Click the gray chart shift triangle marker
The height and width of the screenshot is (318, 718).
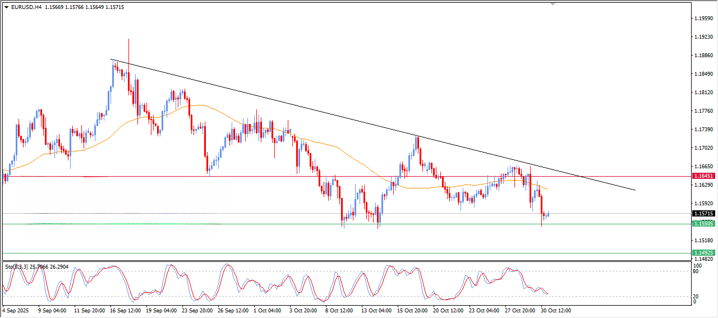(553, 4)
